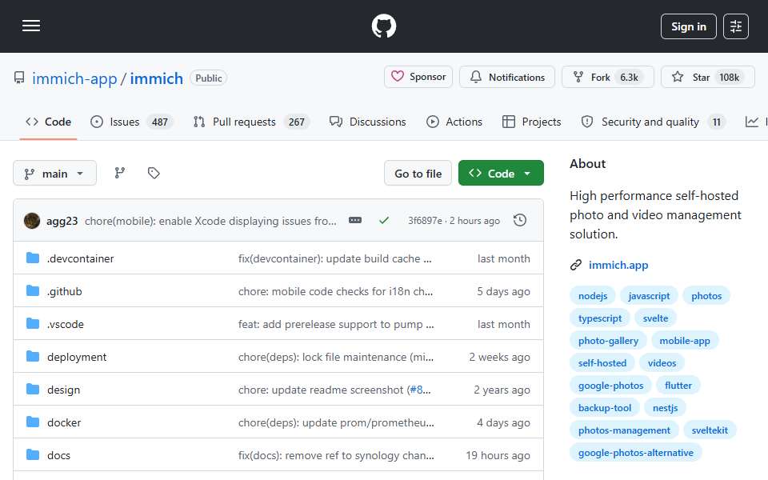Open the lock file maintenance commit message
Image resolution: width=768 pixels, height=480 pixels.
pyautogui.click(x=335, y=357)
